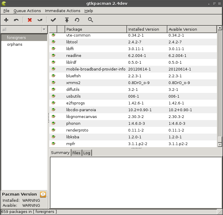This screenshot has width=223, height=215.
Task: Click status bar text '659 packages in [ foreigners ]'
Action: coord(29,211)
